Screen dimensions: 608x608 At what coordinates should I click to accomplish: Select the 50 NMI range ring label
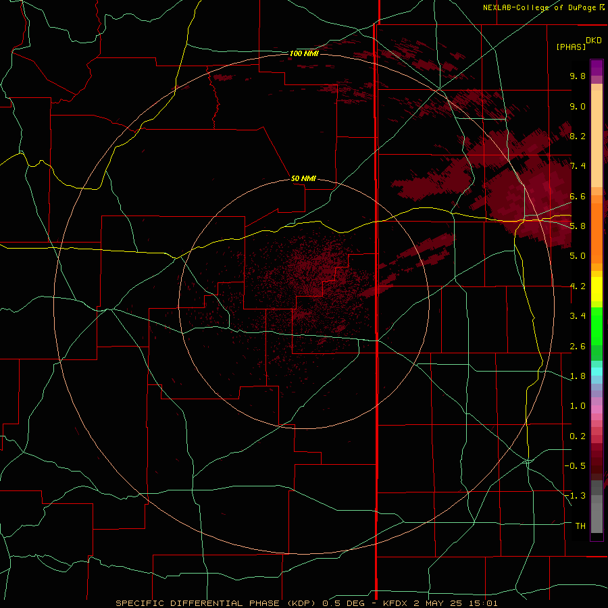tap(303, 178)
